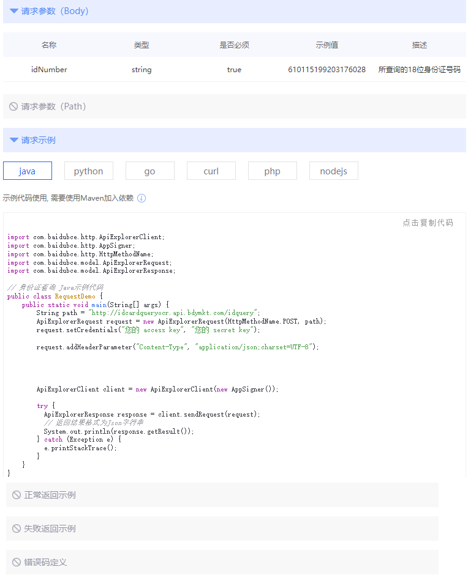
Task: Click the addHeaderParameter Content-Type line
Action: coord(178,347)
